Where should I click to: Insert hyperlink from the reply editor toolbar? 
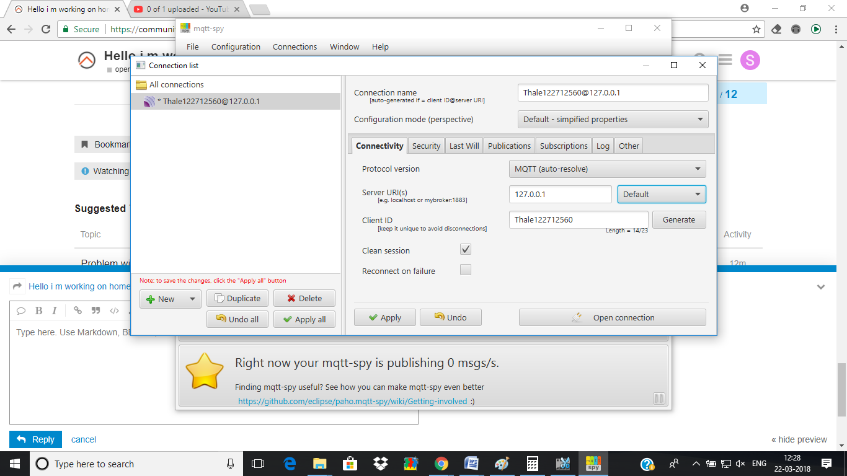(x=78, y=311)
